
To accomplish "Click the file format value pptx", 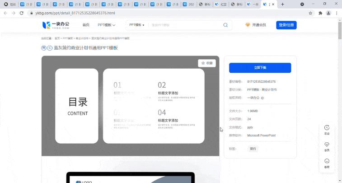I will [x=250, y=127].
